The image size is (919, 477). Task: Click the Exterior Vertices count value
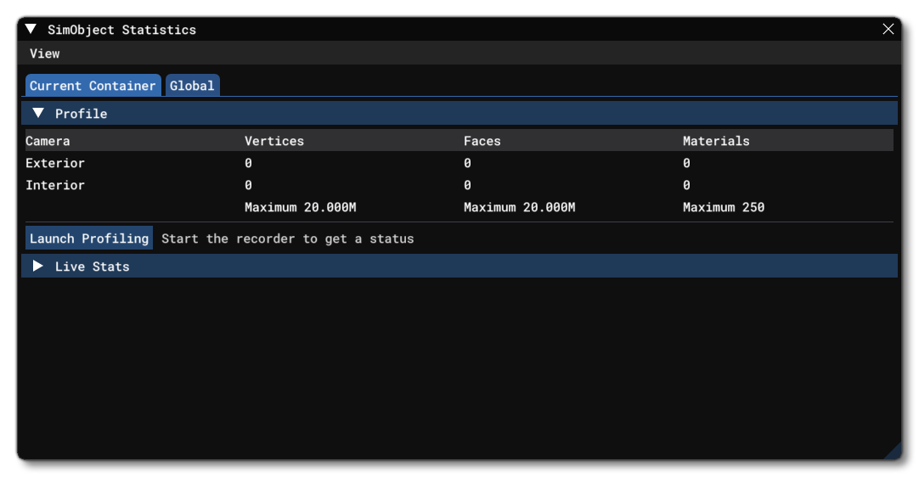coord(248,163)
